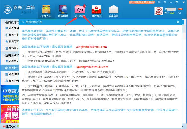Screen dimensions: 187x129
Task: Refresh the points with the reload icon
Action: coord(180,13)
